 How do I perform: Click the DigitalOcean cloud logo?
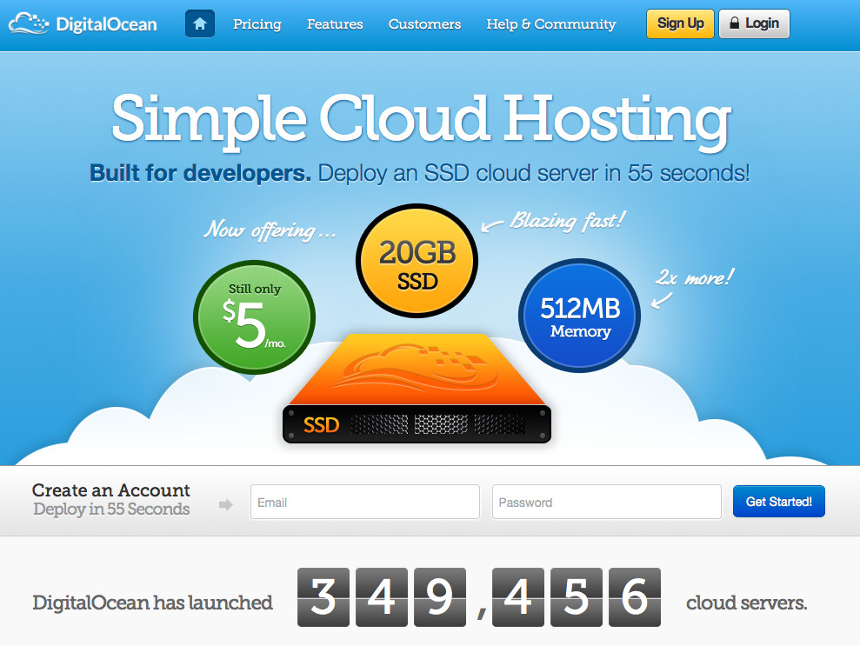tap(83, 23)
